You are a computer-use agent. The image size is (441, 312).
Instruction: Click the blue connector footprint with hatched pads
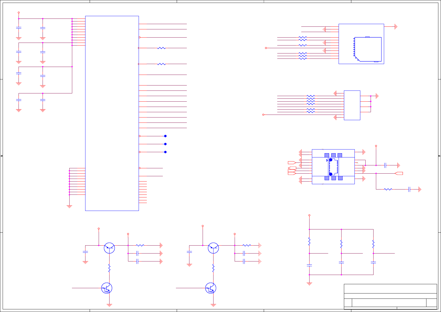pyautogui.click(x=333, y=167)
